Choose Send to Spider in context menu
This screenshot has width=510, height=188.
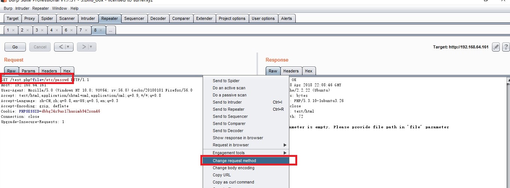click(x=246, y=81)
